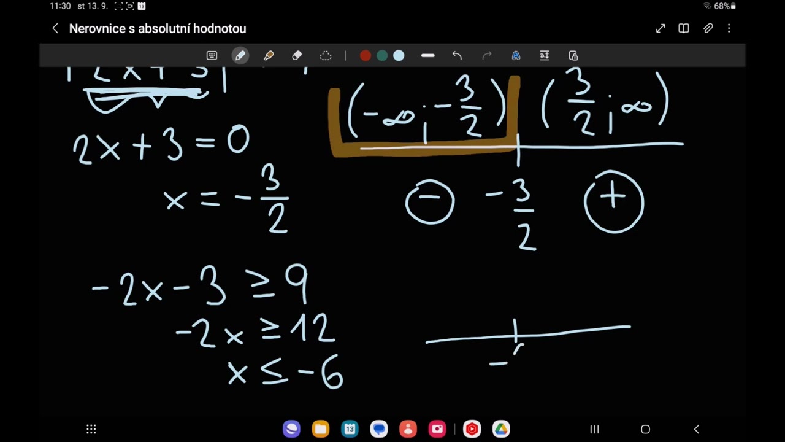The image size is (785, 442).
Task: Open the more options menu
Action: pos(729,28)
